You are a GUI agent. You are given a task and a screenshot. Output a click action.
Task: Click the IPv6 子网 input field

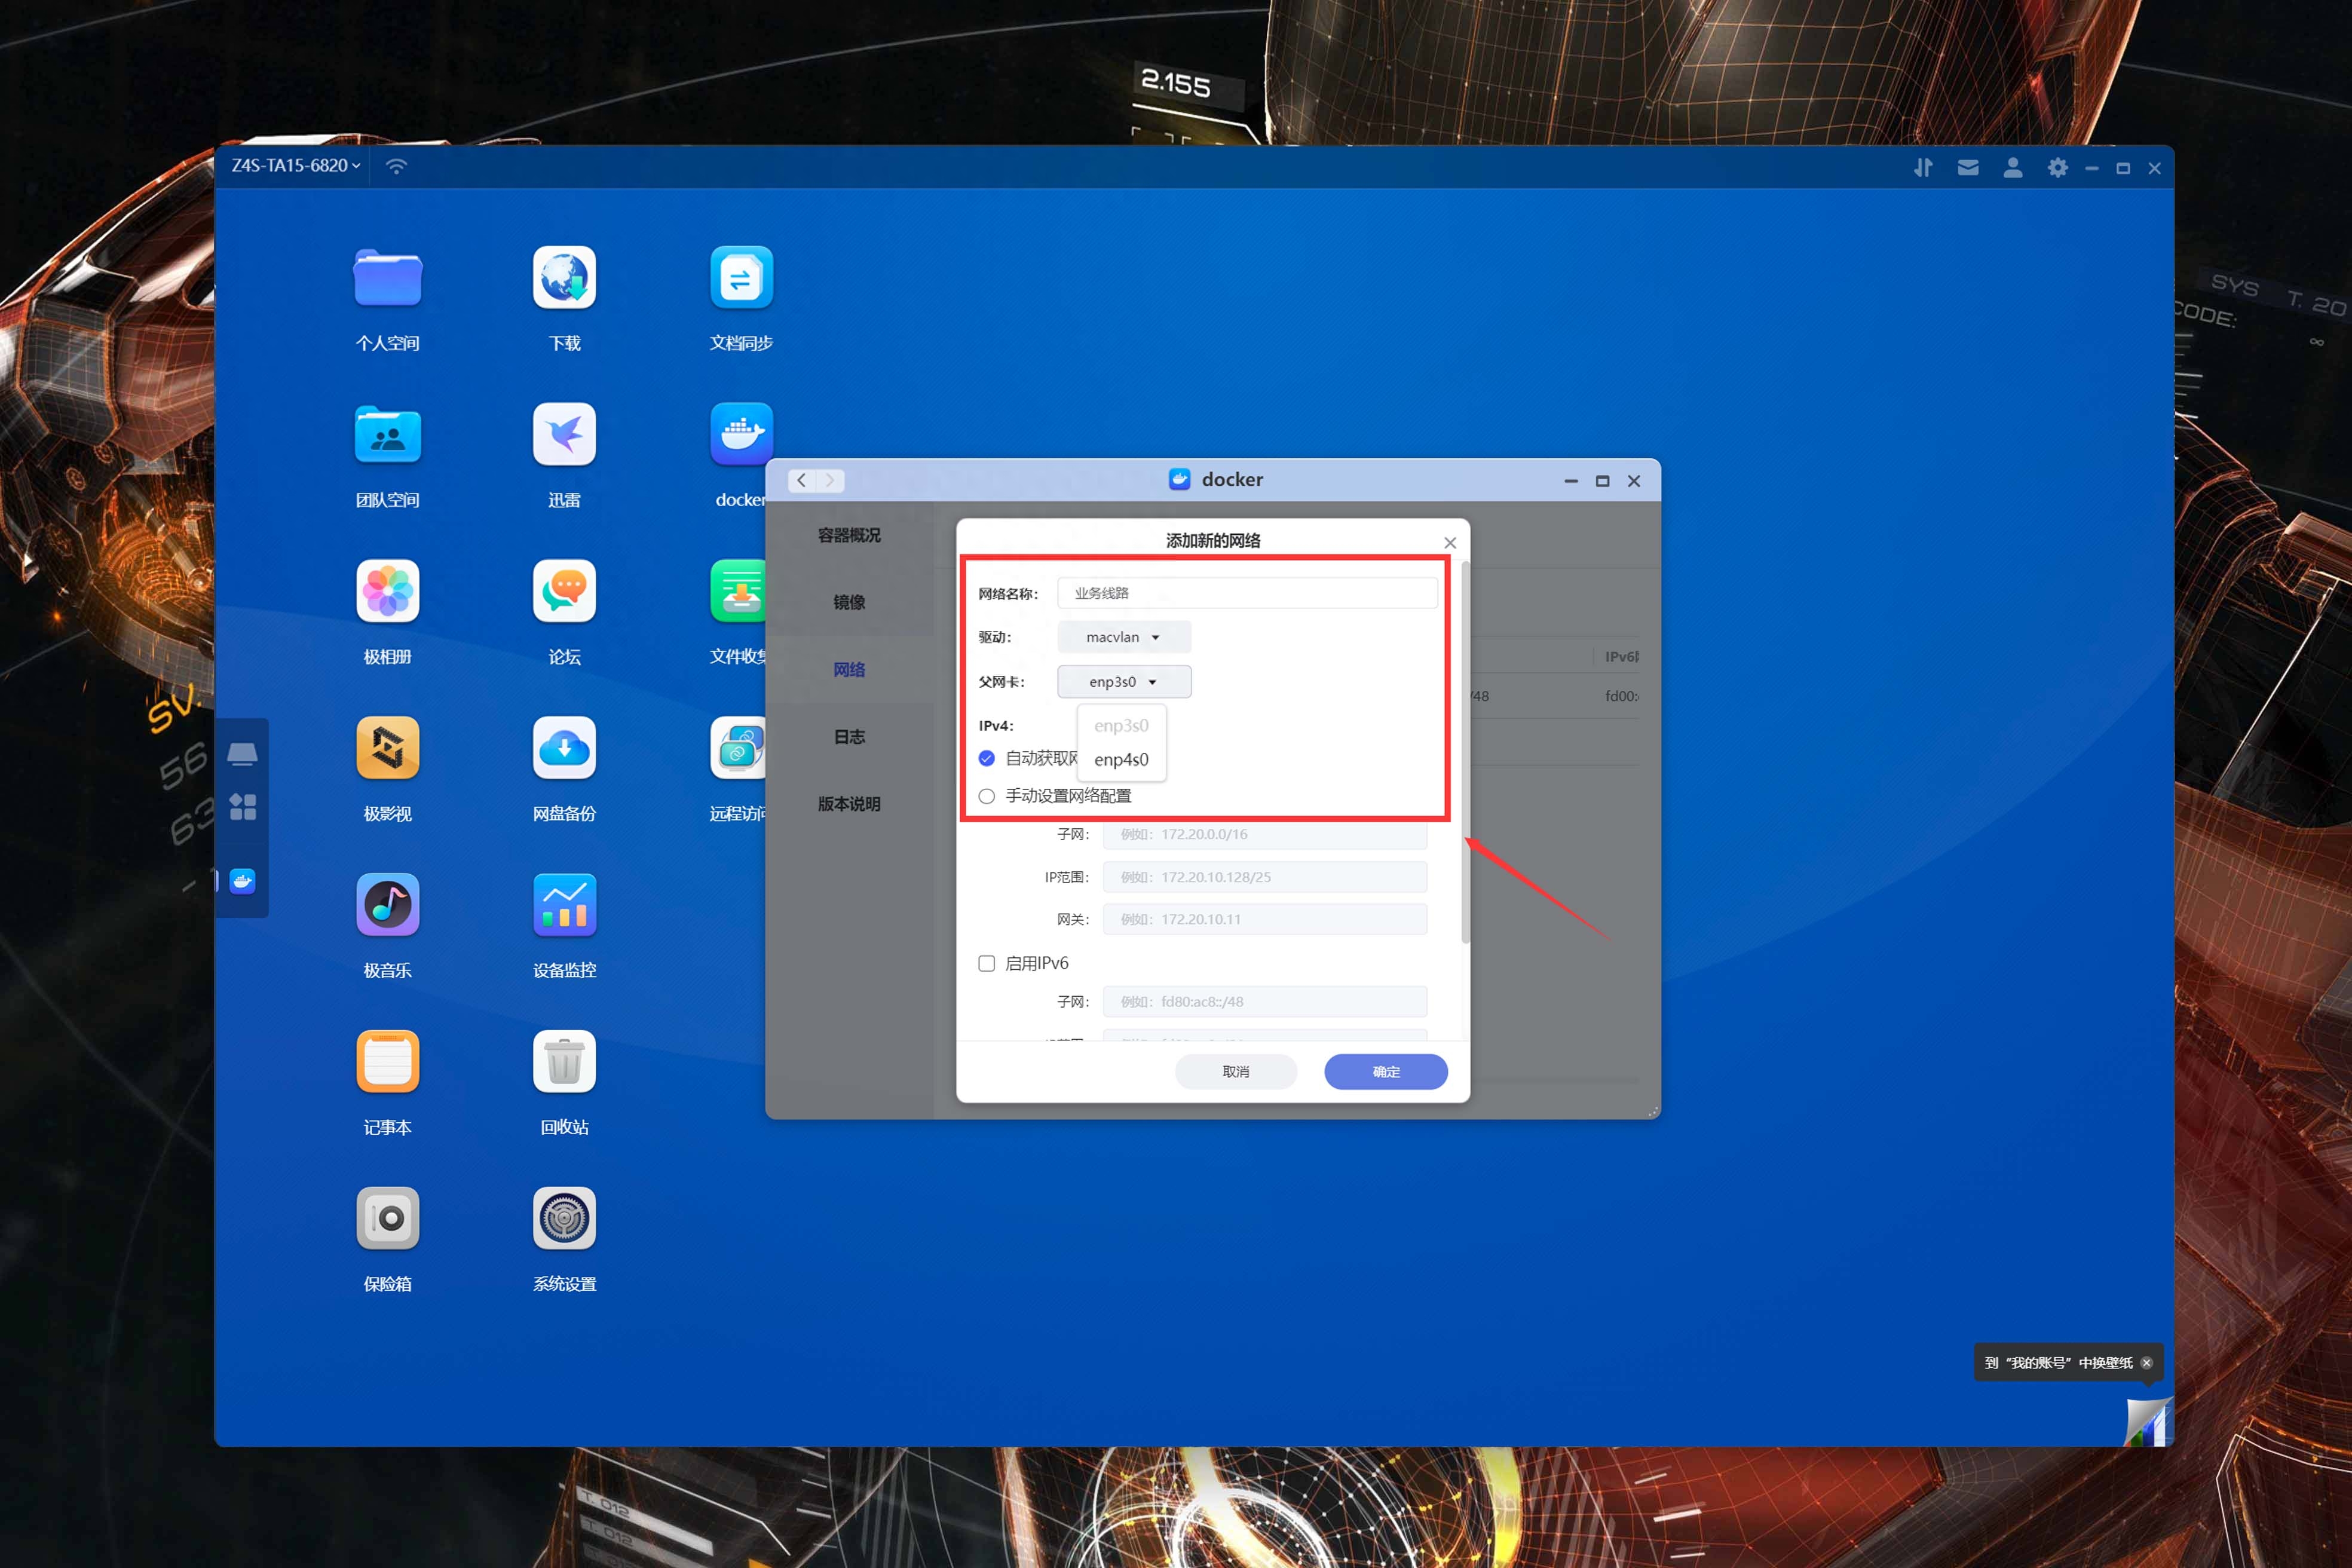tap(1265, 1001)
